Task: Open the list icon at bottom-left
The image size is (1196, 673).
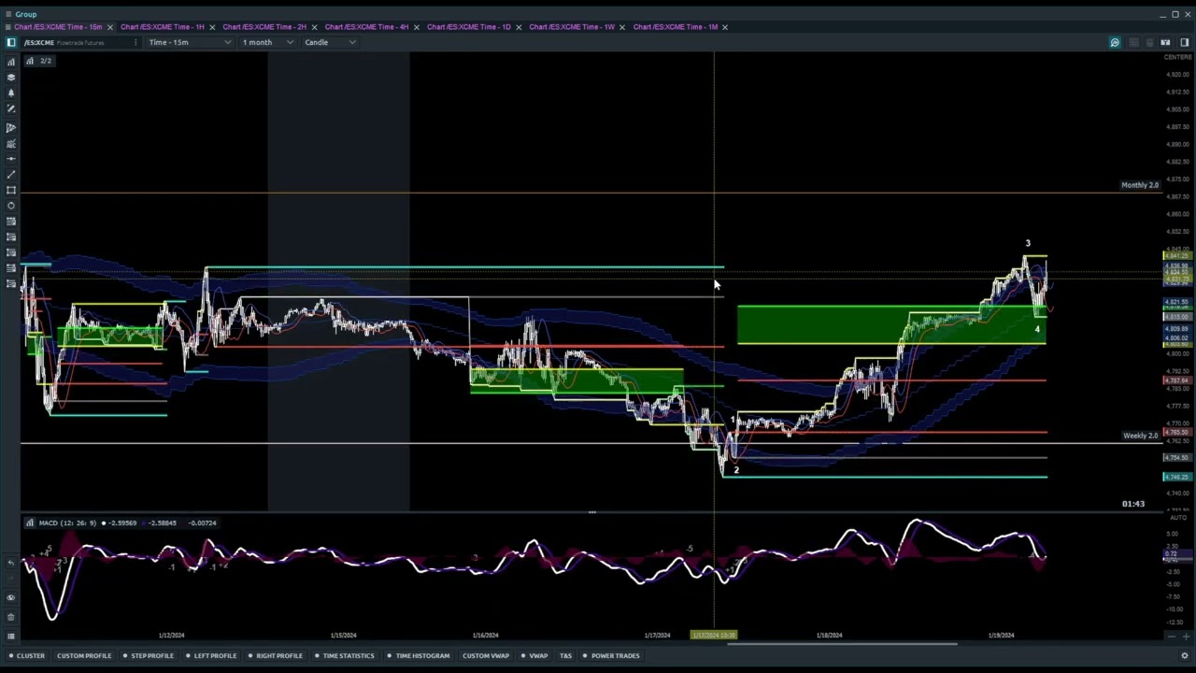Action: pos(11,637)
